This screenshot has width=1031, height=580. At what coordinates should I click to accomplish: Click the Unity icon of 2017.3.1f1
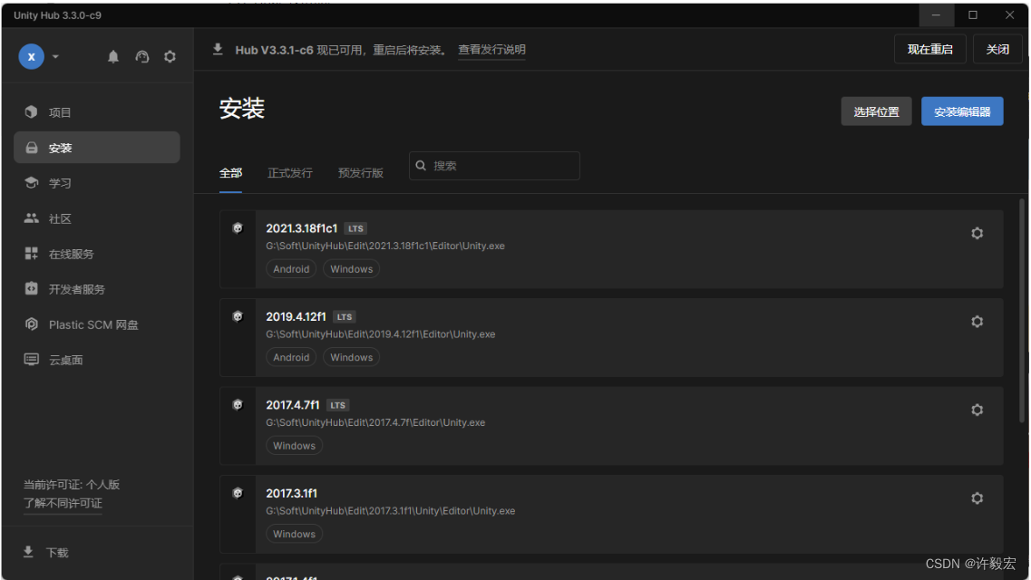click(x=238, y=493)
